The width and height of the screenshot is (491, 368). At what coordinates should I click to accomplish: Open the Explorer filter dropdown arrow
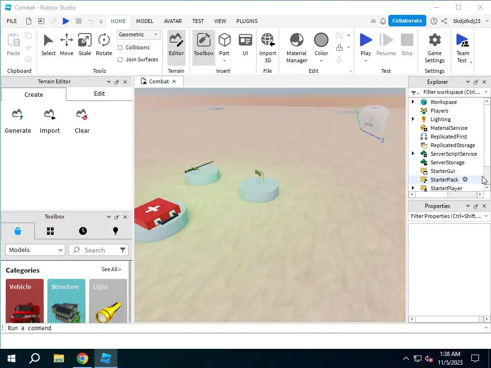coord(486,92)
